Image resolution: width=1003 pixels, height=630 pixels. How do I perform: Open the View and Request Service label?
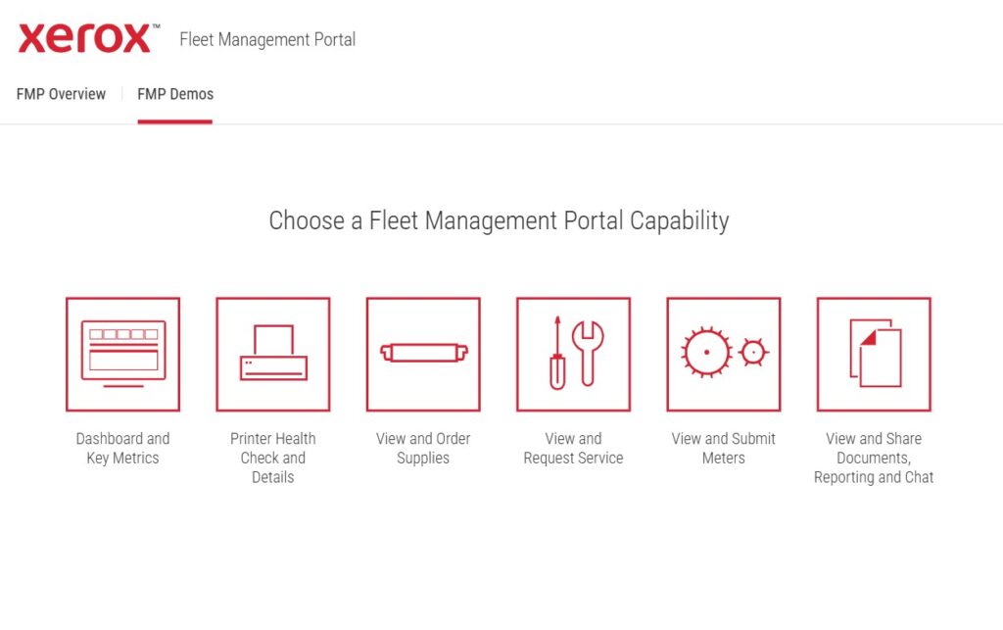(x=574, y=449)
